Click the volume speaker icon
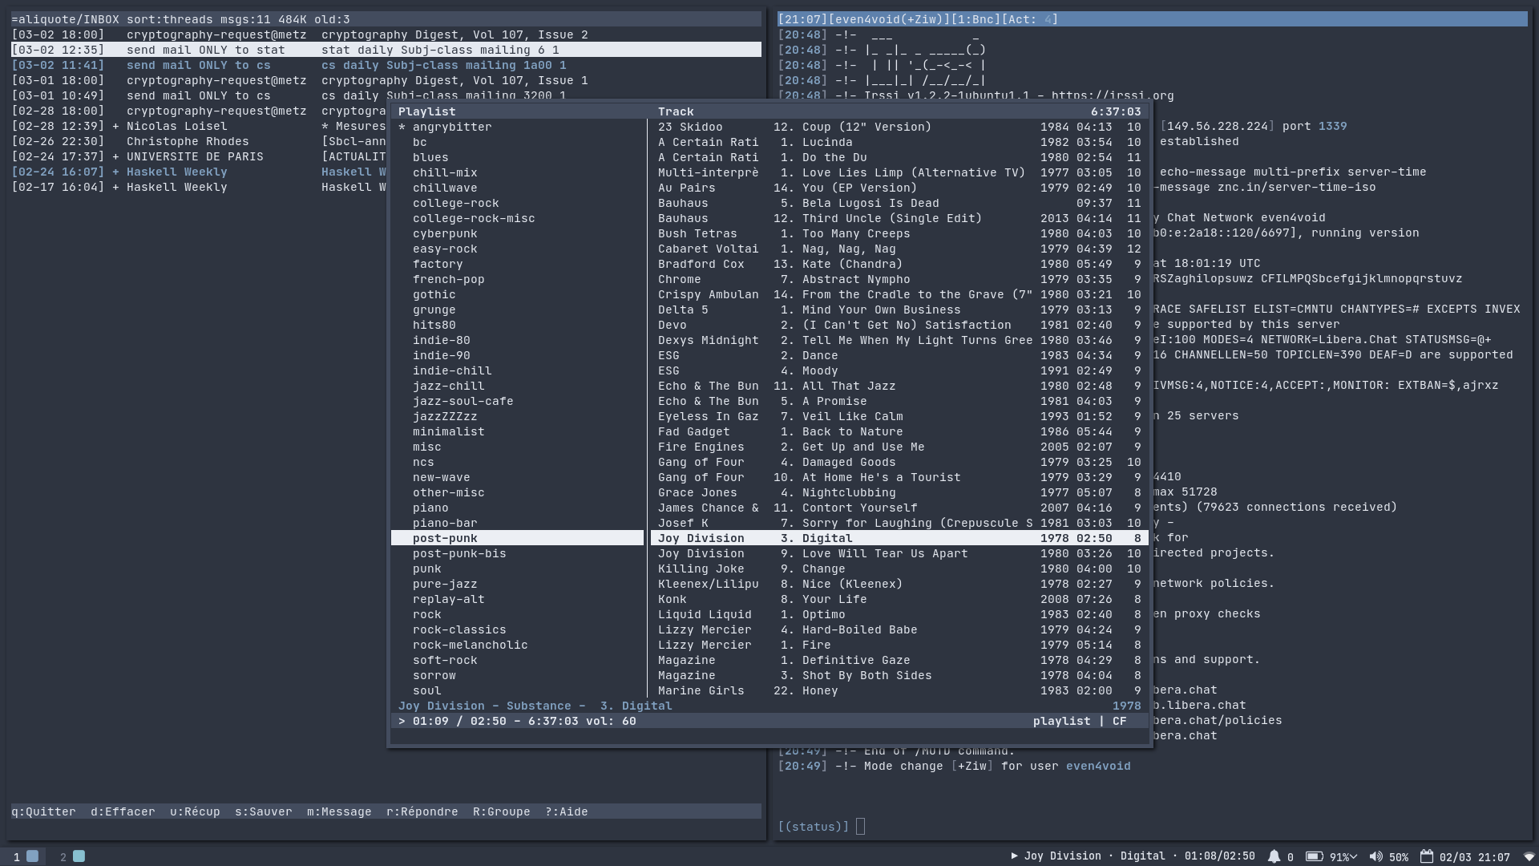Image resolution: width=1539 pixels, height=866 pixels. [1375, 856]
